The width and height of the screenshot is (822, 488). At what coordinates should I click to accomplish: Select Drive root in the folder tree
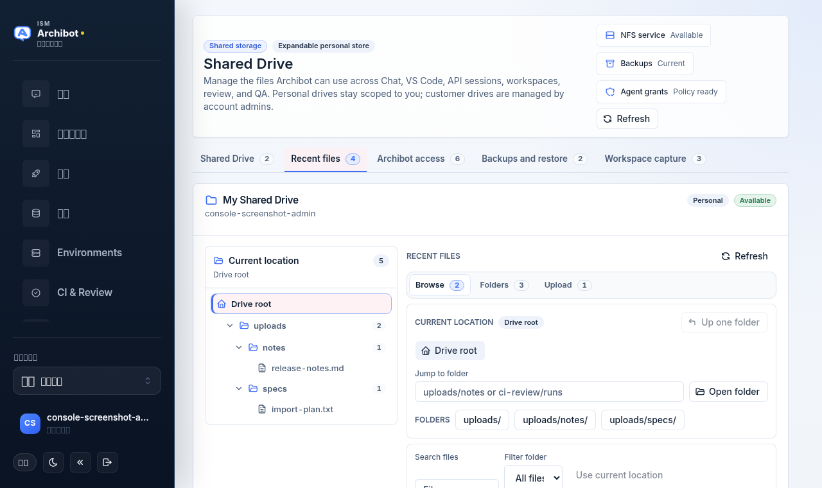click(x=301, y=304)
